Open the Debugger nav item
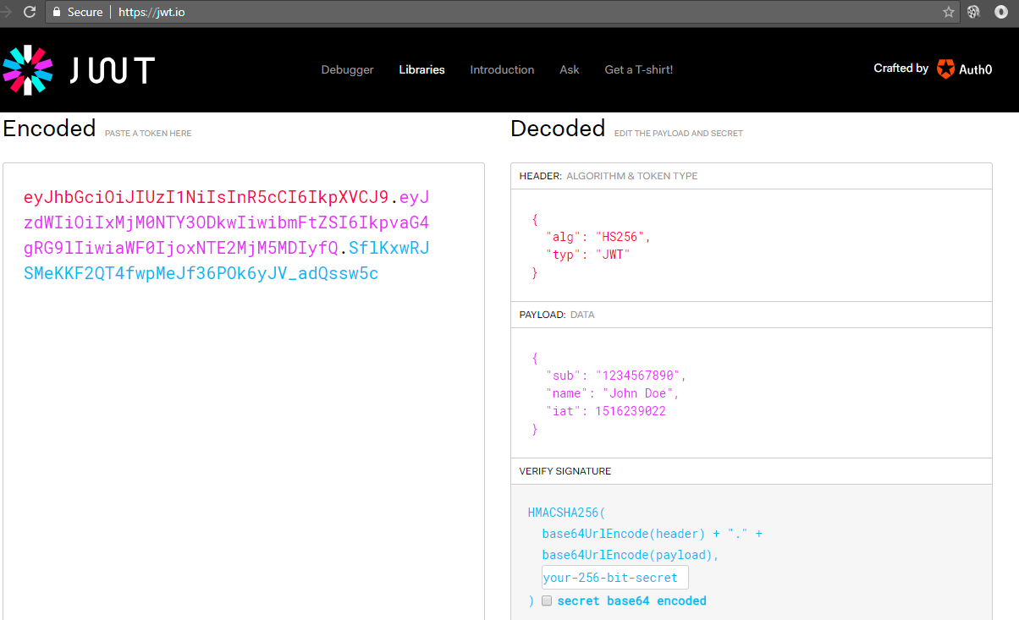The width and height of the screenshot is (1019, 620). tap(347, 69)
